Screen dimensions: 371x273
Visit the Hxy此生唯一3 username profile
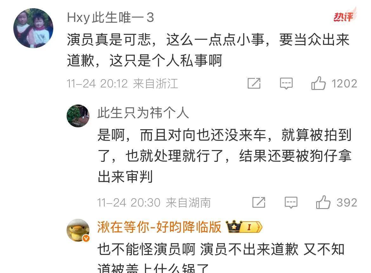[110, 17]
